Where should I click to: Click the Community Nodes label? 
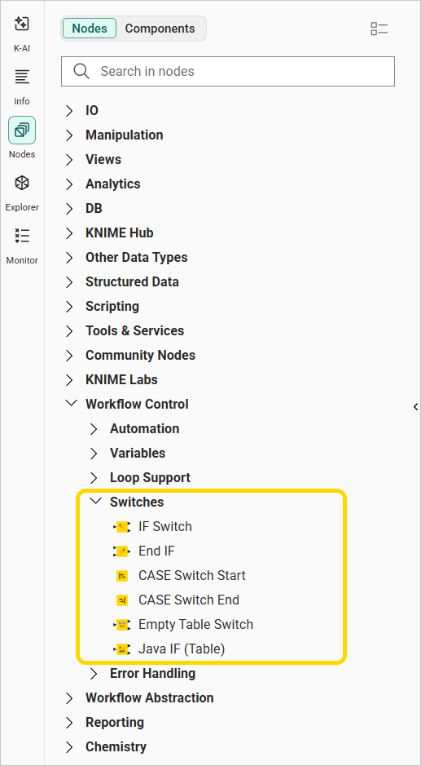[141, 355]
